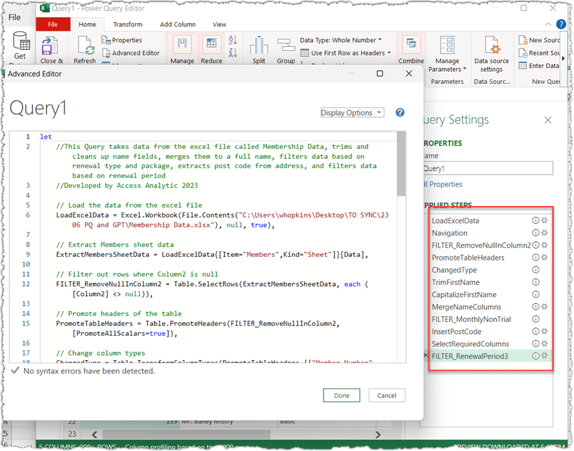Screen dimensions: 574x451
Task: Open Data source settings
Action: (x=491, y=54)
